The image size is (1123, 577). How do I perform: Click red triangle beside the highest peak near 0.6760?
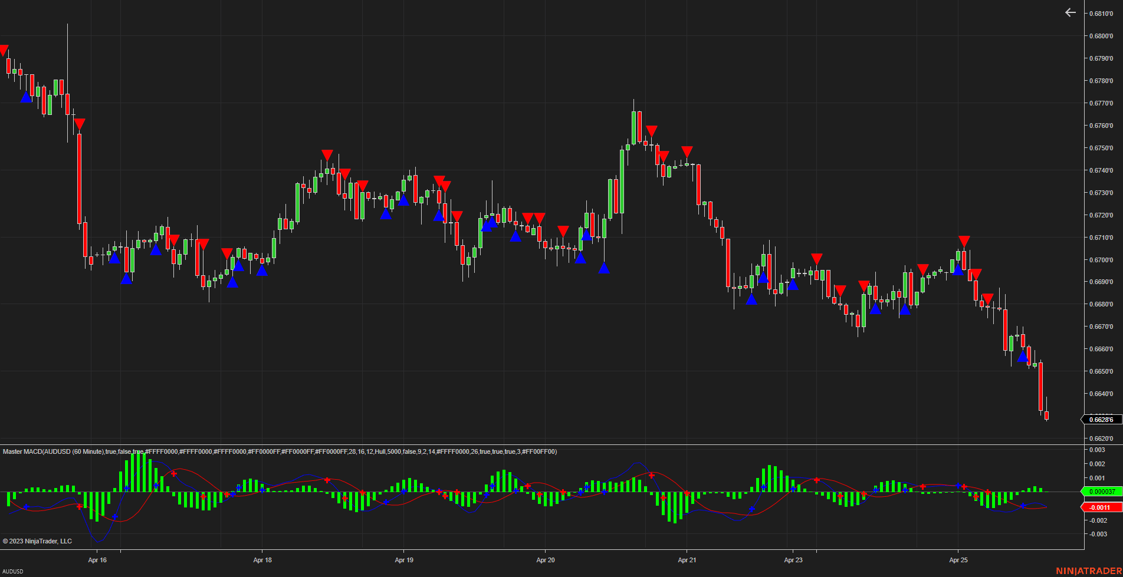point(651,131)
